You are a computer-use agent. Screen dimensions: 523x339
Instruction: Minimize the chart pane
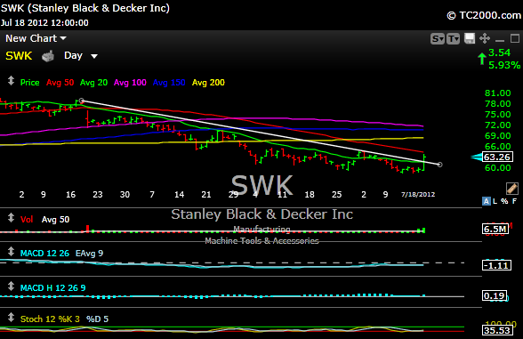coord(500,41)
